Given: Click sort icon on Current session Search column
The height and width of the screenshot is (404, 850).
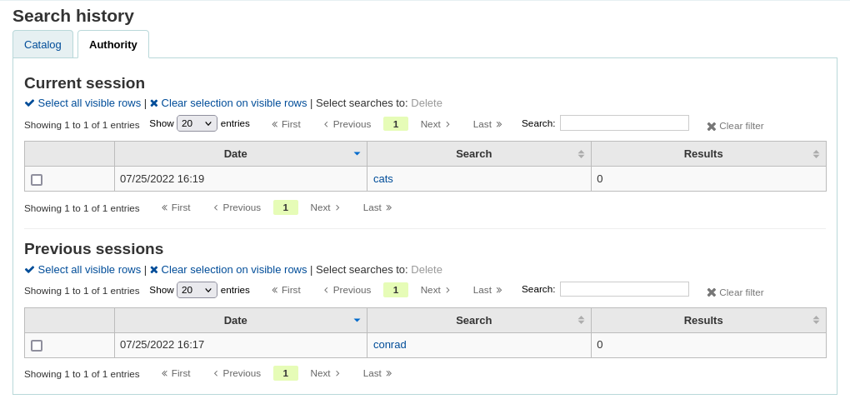Looking at the screenshot, I should point(581,154).
